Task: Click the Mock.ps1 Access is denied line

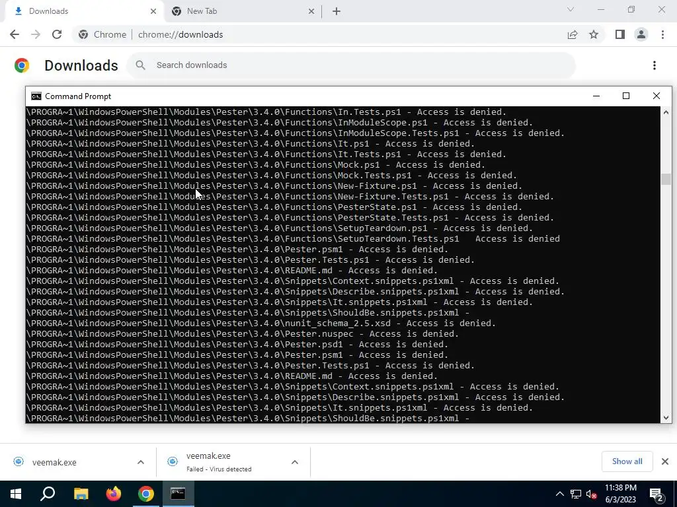Action: click(x=256, y=164)
